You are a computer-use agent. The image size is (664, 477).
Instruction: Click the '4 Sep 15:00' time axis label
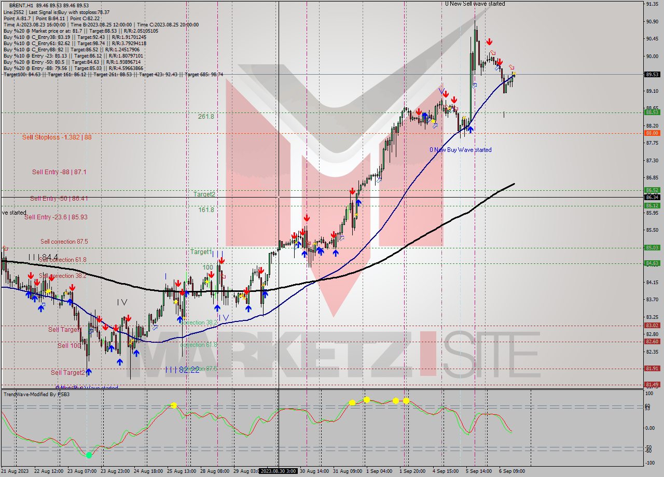pyautogui.click(x=446, y=471)
